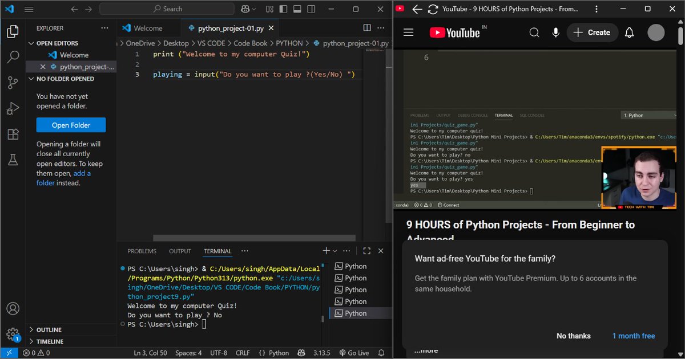Start voice search with microphone icon
Viewport: 685px width, 359px height.
[x=555, y=32]
